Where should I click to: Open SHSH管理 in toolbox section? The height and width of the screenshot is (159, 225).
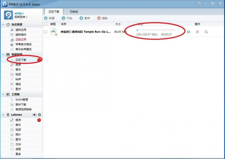click(x=22, y=100)
